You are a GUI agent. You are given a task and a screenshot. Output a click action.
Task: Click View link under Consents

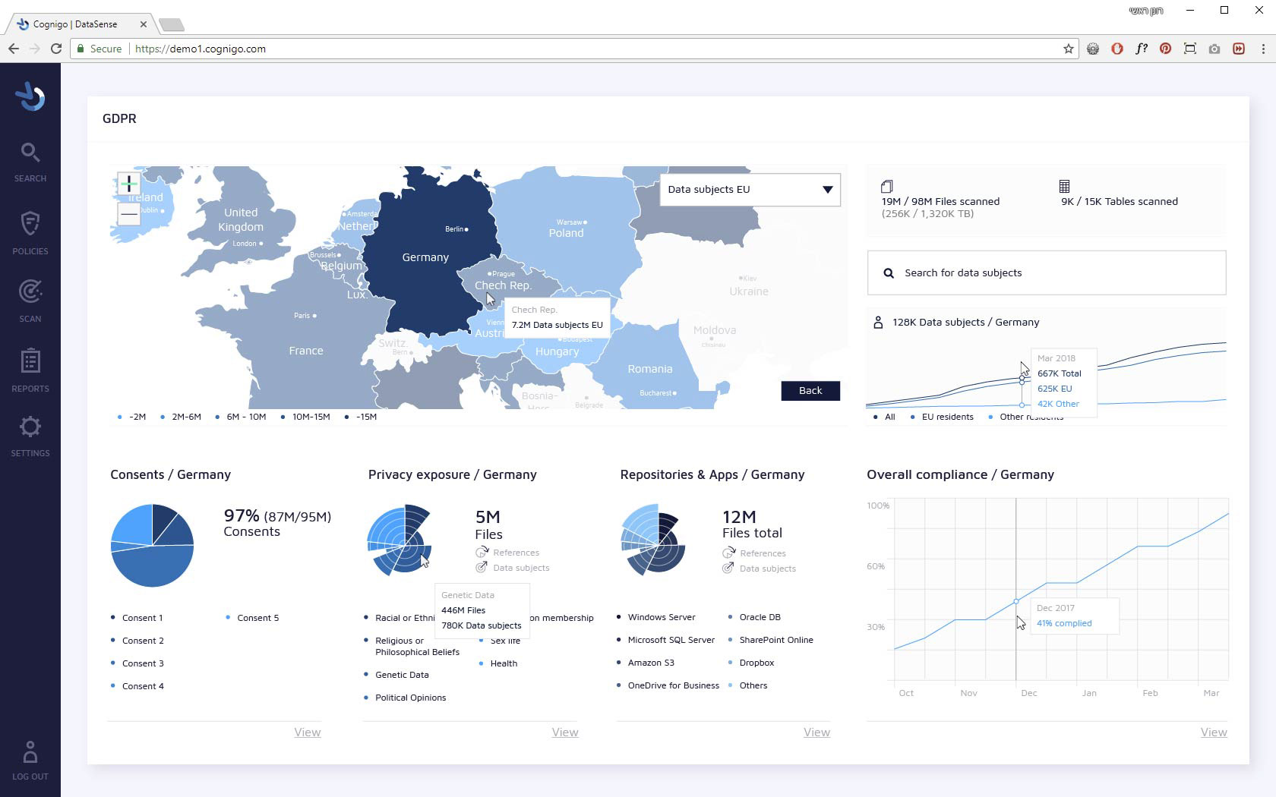point(308,732)
